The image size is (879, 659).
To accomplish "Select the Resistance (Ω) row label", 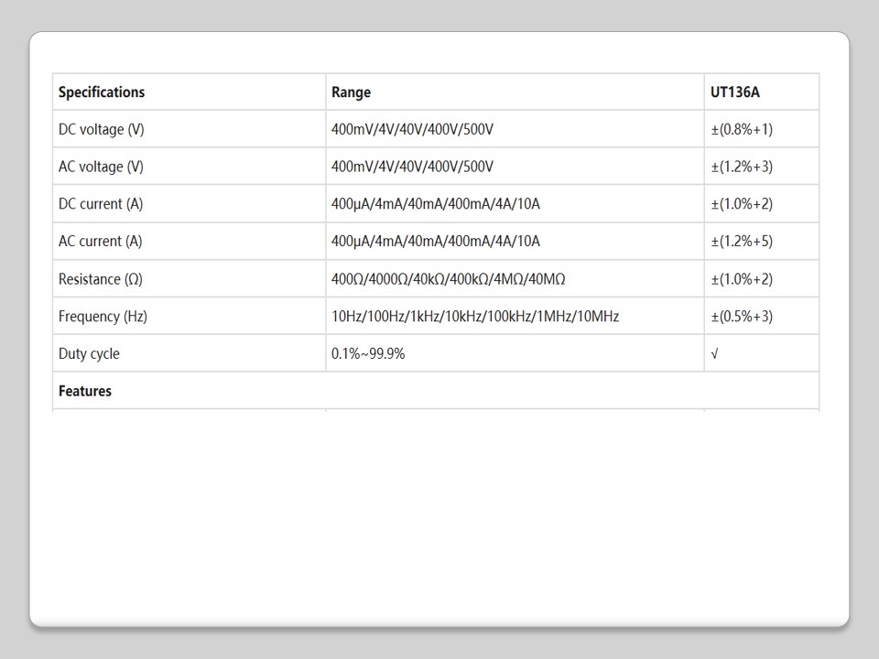I will [102, 279].
